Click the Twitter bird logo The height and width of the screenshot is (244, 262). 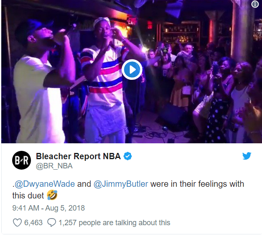click(x=247, y=156)
